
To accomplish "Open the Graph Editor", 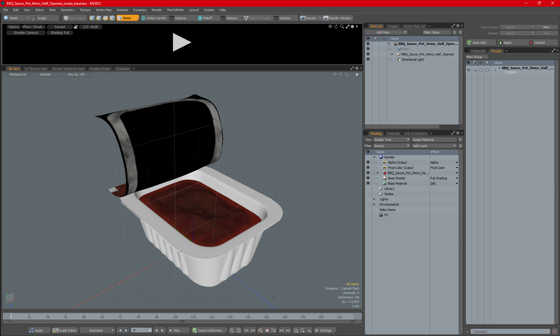I will pyautogui.click(x=65, y=330).
